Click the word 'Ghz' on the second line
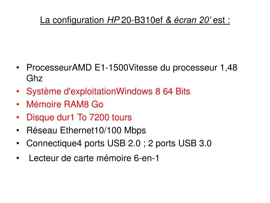Screen dimensions: 270x203 coord(35,78)
